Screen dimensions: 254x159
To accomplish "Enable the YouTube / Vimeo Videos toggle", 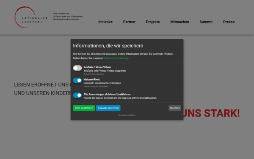I will coord(77,68).
